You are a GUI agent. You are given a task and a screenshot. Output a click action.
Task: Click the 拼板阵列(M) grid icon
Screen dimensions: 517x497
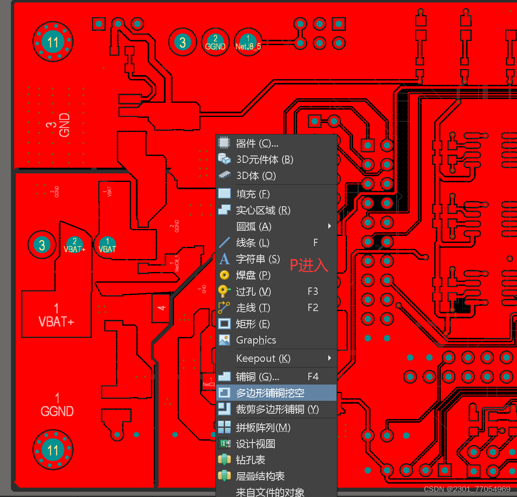[x=224, y=427]
